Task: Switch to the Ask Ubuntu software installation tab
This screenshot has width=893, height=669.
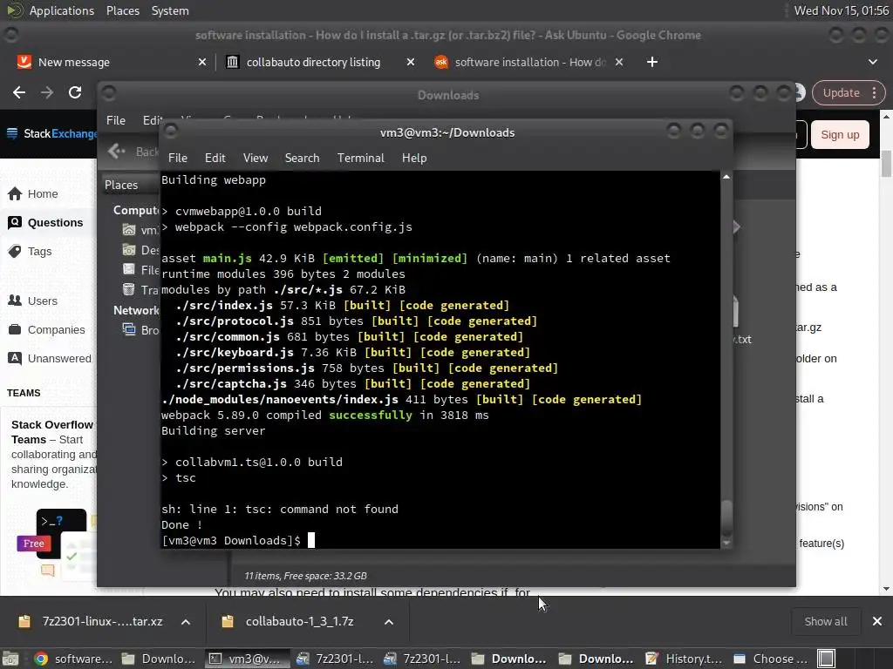Action: tap(529, 62)
